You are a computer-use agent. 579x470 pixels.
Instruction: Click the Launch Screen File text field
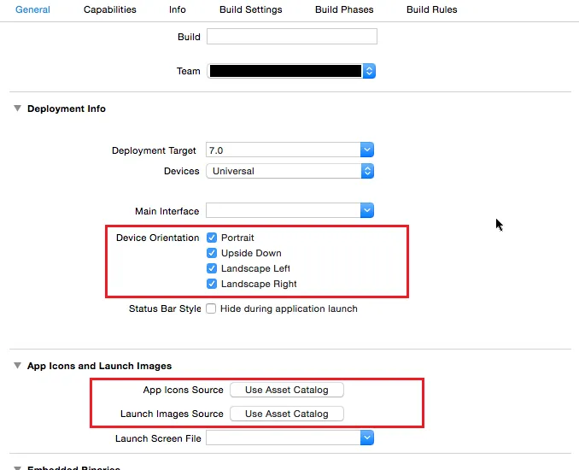[x=284, y=438]
